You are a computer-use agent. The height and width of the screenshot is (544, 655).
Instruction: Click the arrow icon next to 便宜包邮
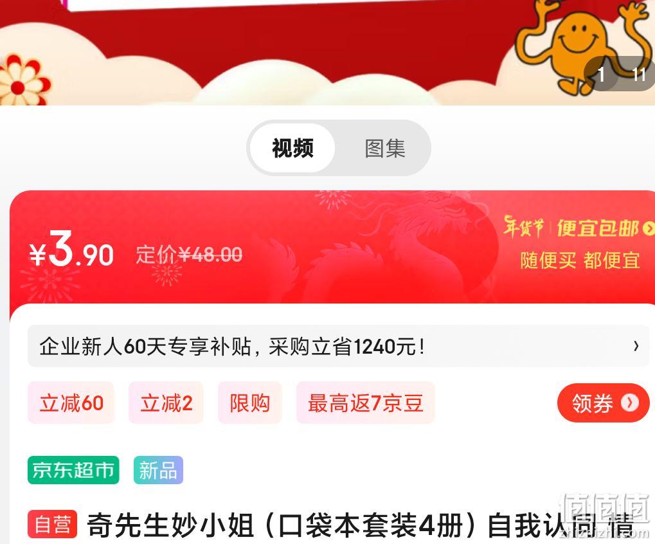pyautogui.click(x=649, y=228)
